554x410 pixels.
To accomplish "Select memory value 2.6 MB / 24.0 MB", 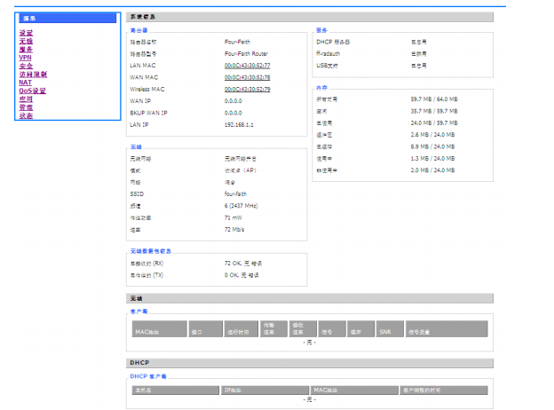I will click(432, 135).
